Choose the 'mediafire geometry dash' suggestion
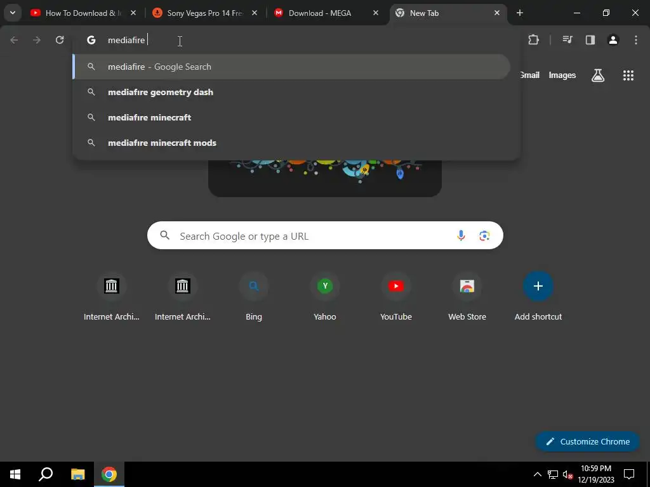 (291, 92)
